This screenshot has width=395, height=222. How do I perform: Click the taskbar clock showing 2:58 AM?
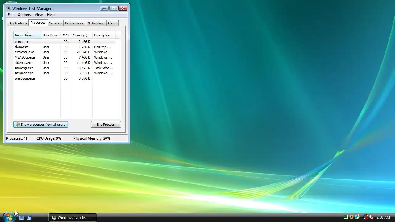coord(383,217)
